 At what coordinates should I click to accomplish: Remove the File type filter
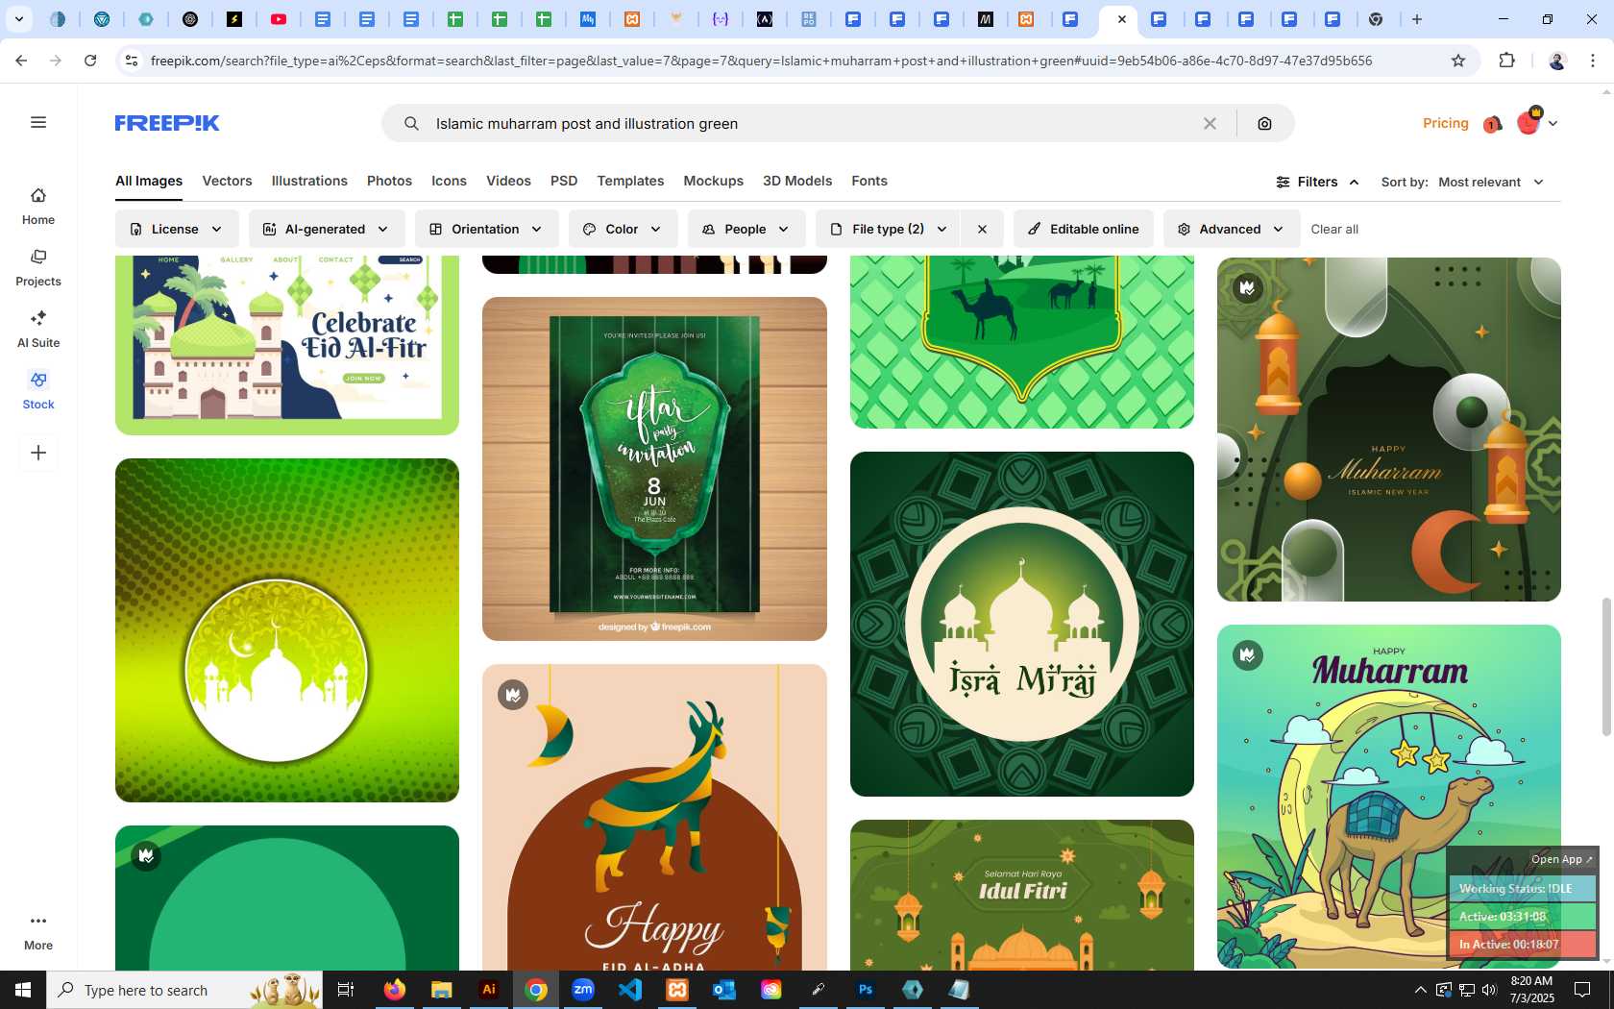982,229
